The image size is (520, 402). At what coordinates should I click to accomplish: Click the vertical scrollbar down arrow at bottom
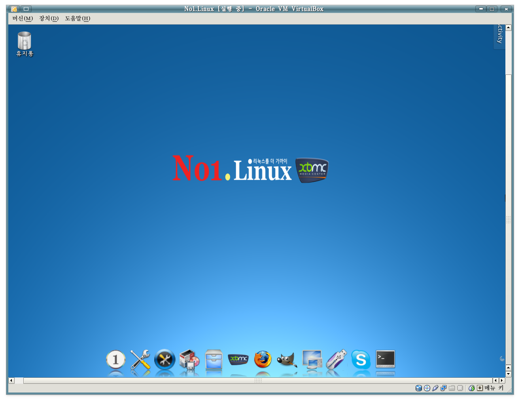coord(509,374)
